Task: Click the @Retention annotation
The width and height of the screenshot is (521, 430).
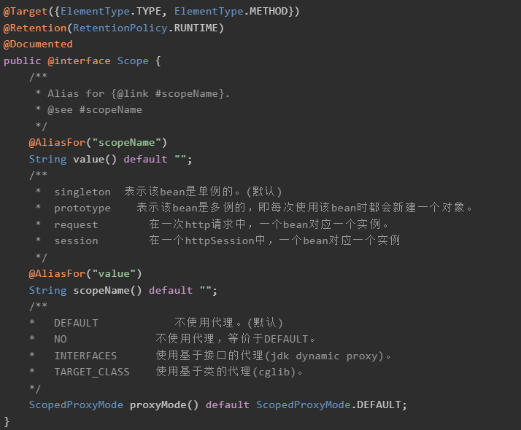Action: click(x=32, y=28)
